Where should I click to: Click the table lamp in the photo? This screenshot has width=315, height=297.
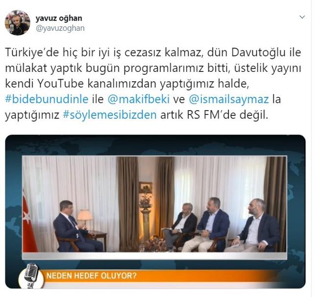click(x=84, y=218)
